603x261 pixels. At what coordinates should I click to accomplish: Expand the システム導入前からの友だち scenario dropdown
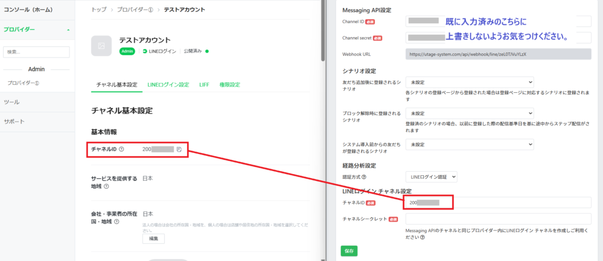pos(469,144)
